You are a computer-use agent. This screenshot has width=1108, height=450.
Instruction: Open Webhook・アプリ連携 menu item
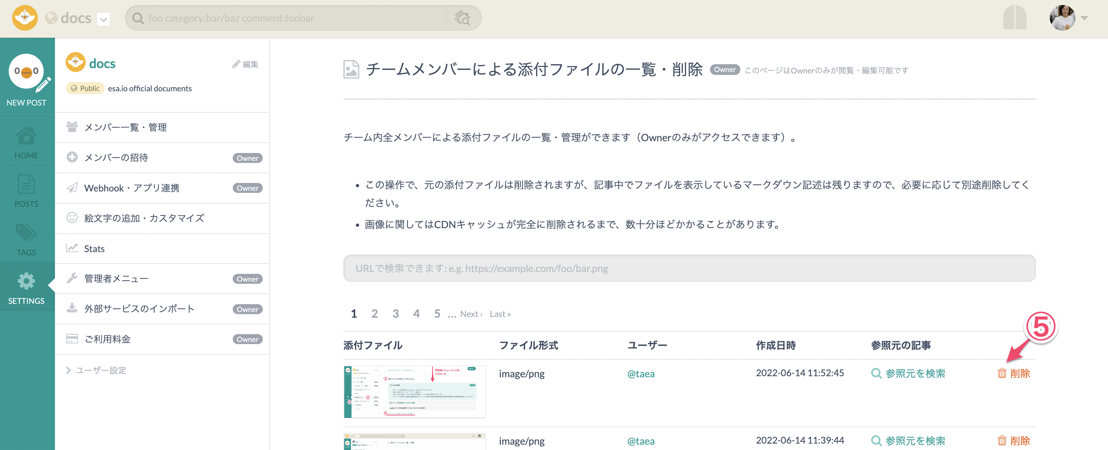[162, 188]
